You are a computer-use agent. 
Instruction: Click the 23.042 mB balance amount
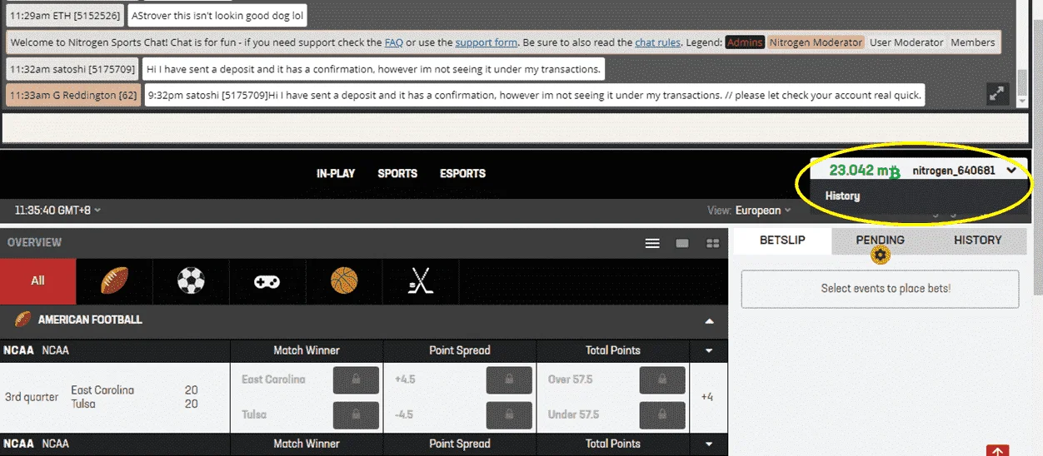[864, 171]
